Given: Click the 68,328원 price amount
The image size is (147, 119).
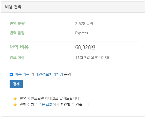Looking at the screenshot, I should 85,47.
